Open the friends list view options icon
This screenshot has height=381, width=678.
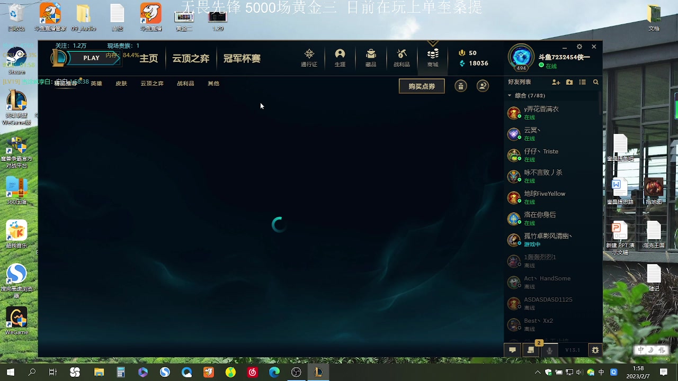click(583, 82)
